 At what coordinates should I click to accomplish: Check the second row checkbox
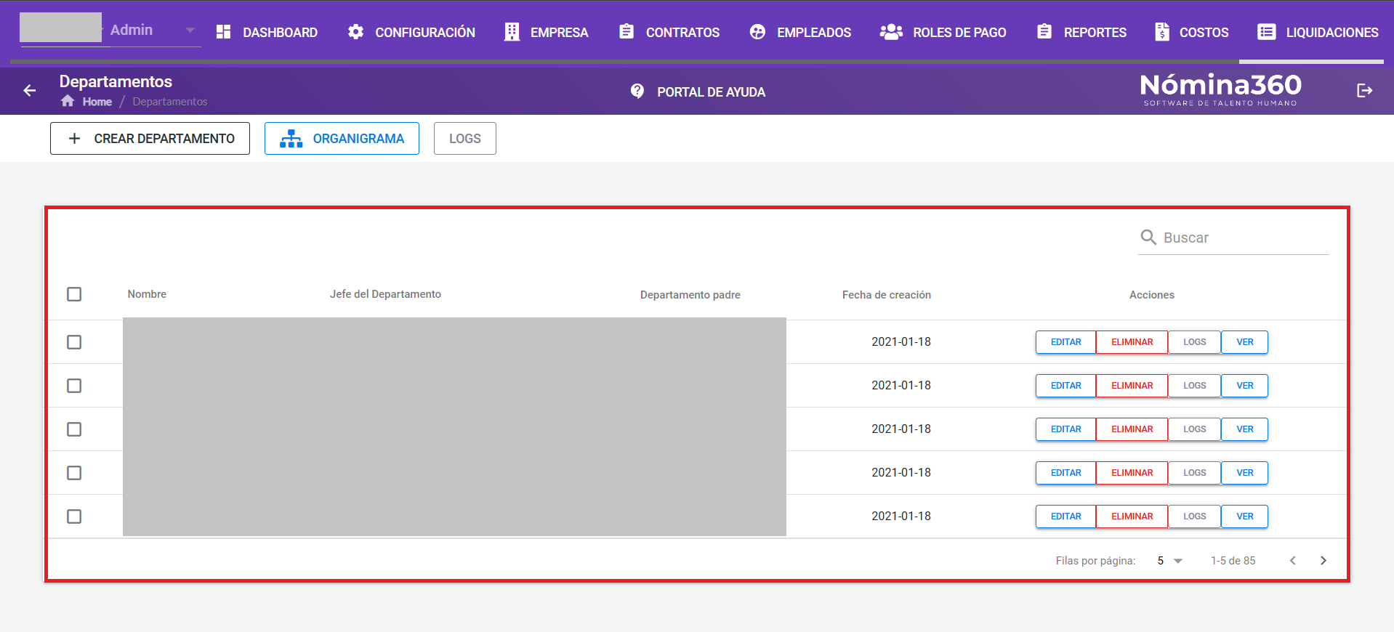(74, 386)
